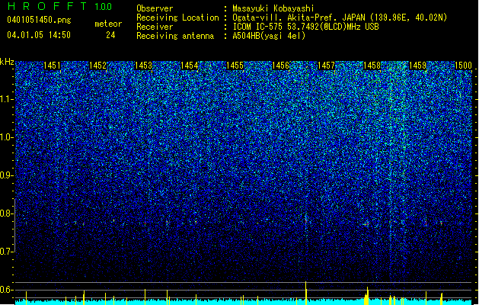The height and width of the screenshot is (305, 479).
Task: Click the name Masayuki Kobayashi
Action: coord(273,8)
